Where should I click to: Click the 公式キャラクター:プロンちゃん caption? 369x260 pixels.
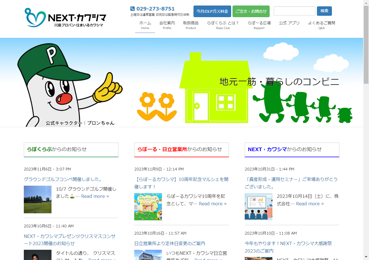tap(80, 123)
